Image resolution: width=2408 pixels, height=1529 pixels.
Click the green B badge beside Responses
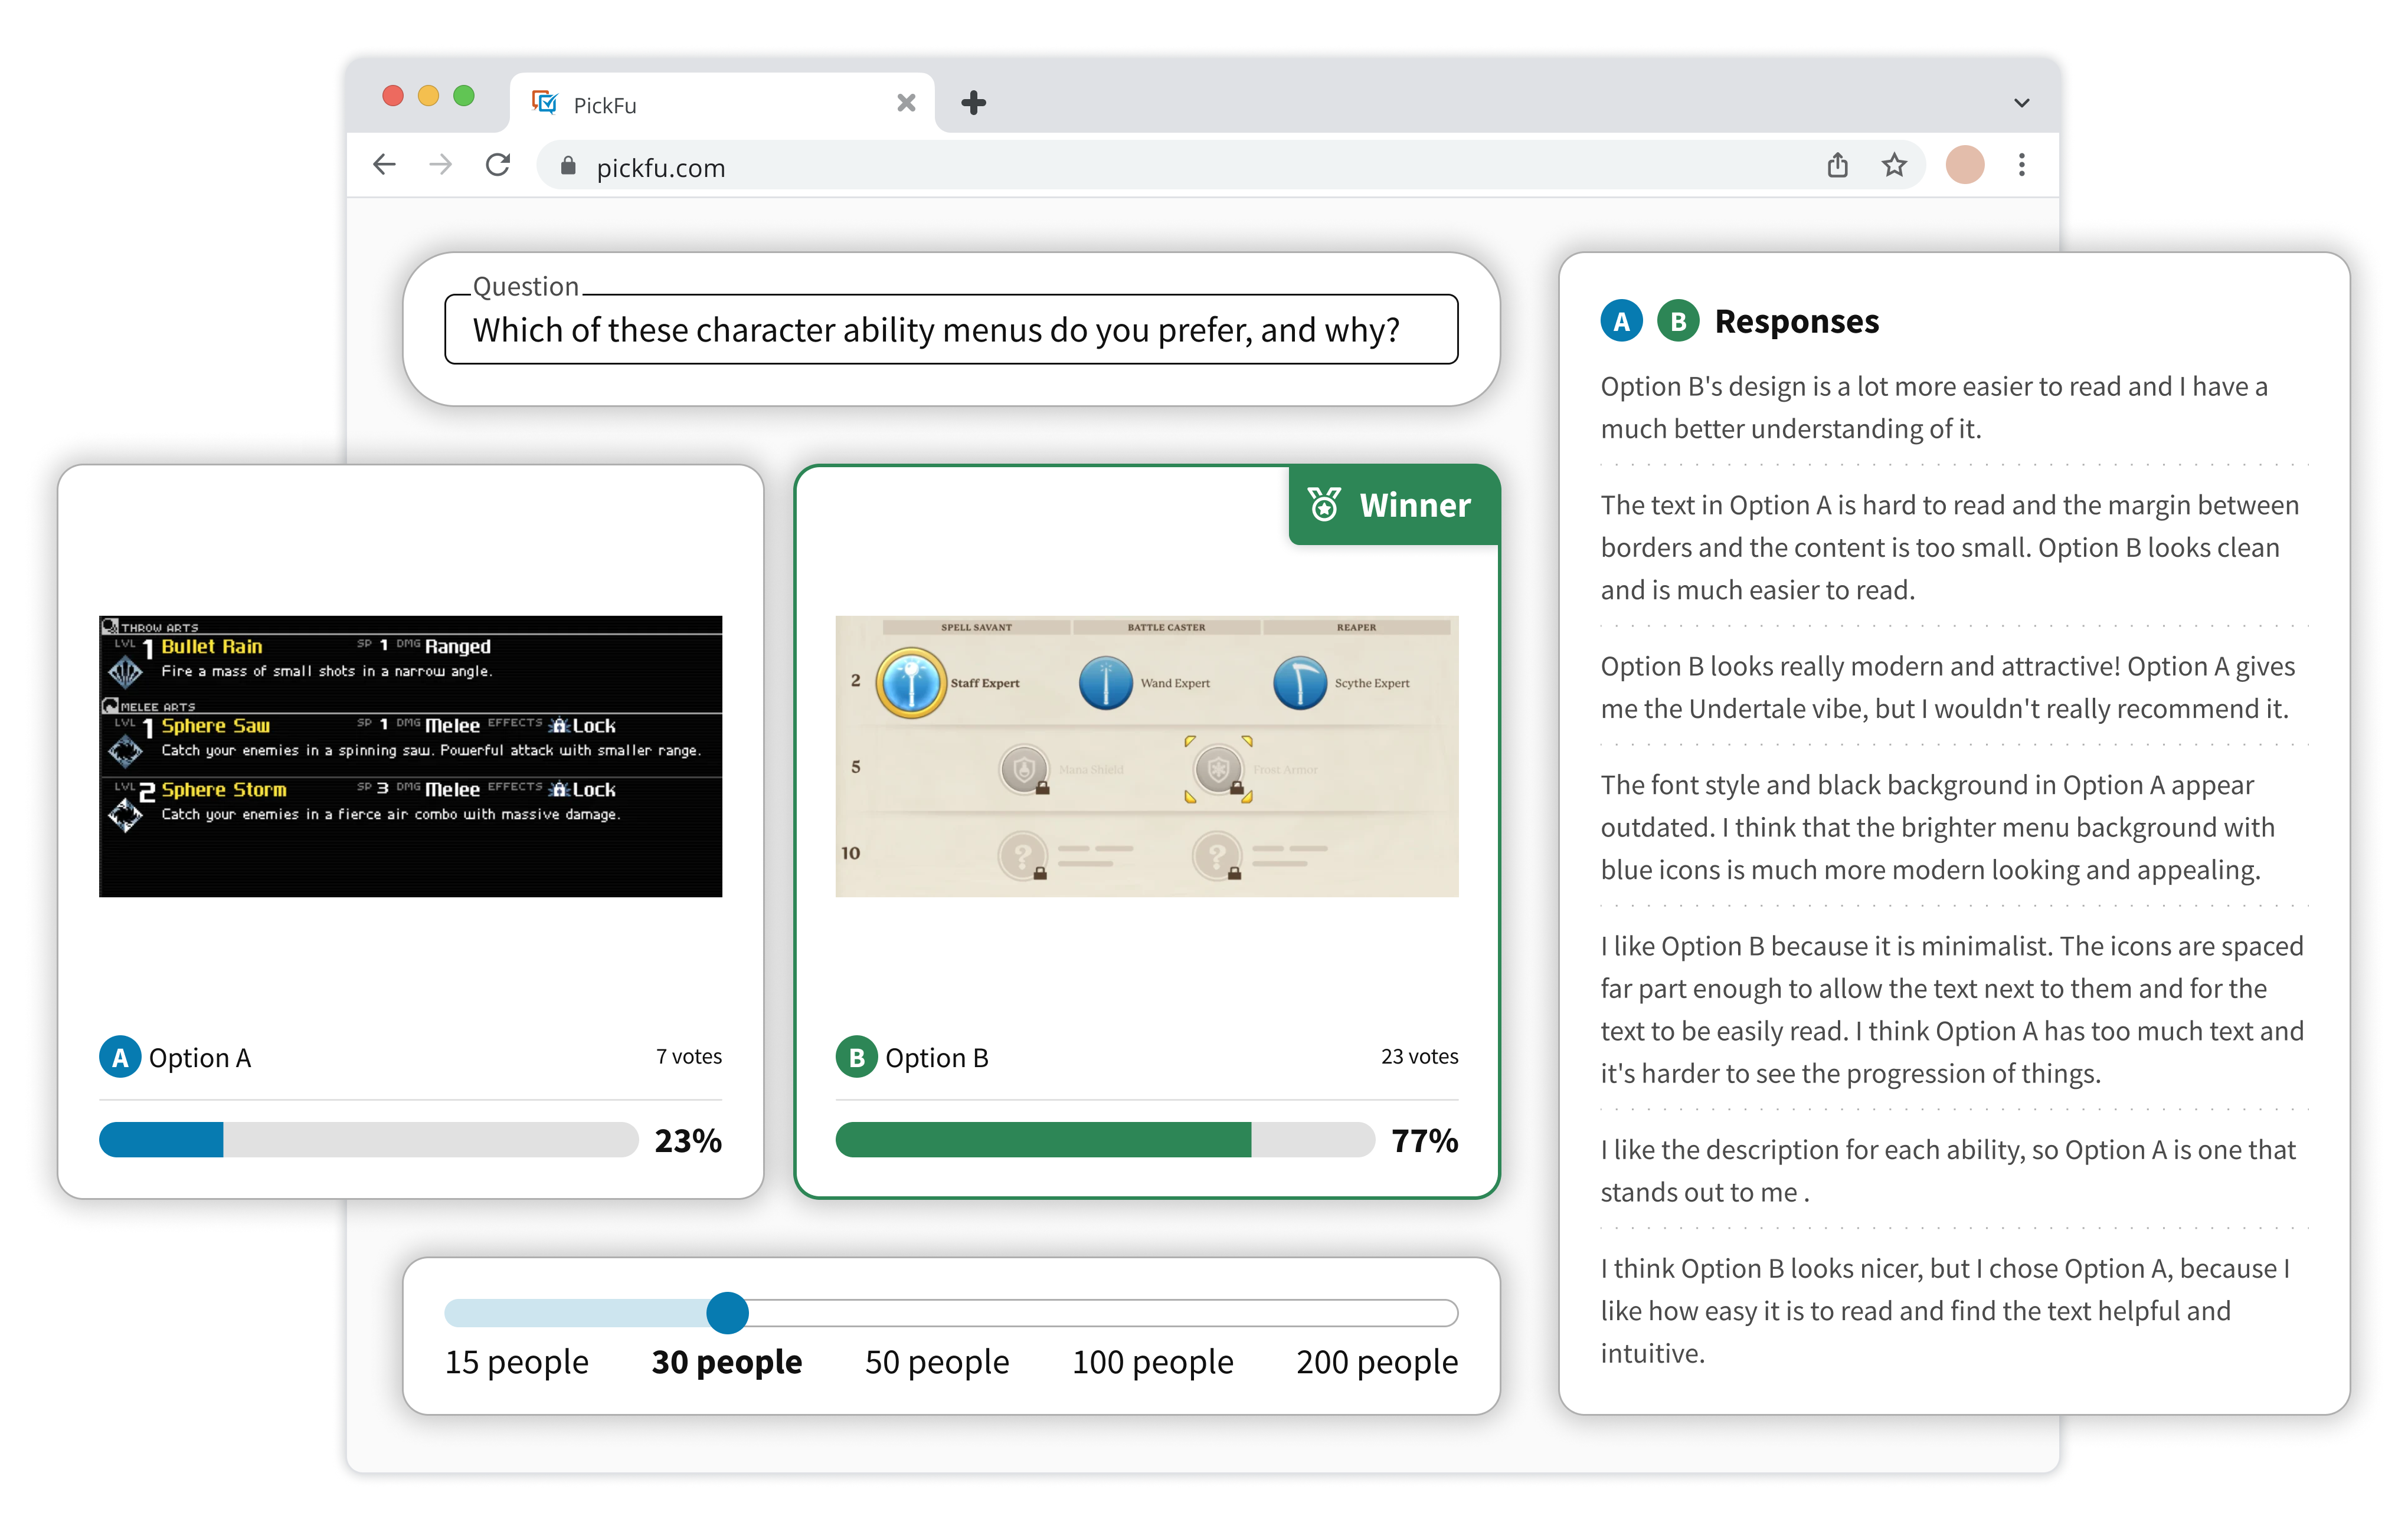point(1678,322)
